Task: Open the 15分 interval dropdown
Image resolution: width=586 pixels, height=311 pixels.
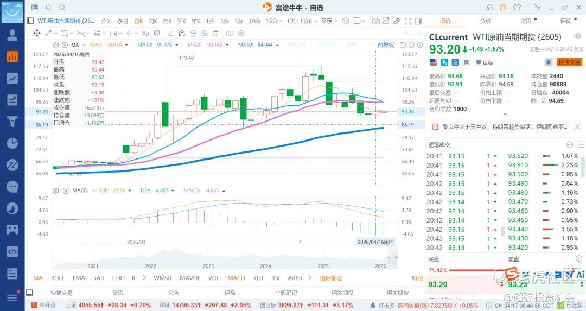Action: [x=275, y=21]
